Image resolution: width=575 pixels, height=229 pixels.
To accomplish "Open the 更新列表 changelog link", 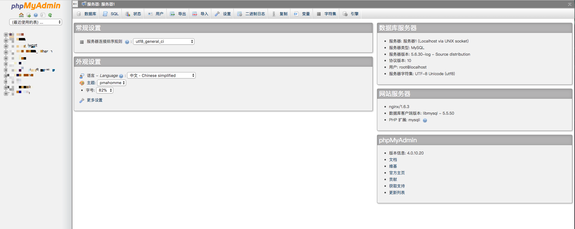I will point(397,193).
